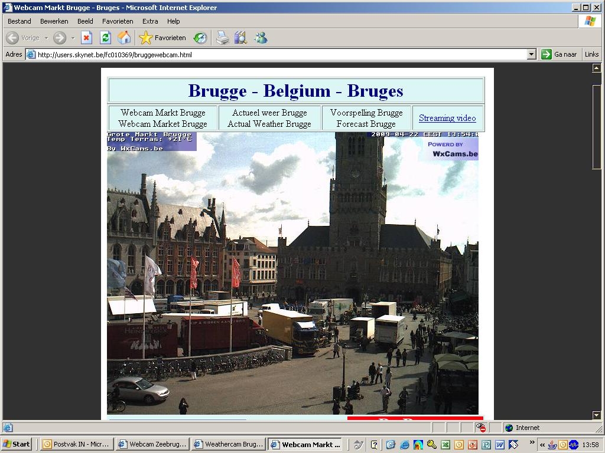Launch Word from the quick launch bar
The width and height of the screenshot is (605, 453).
click(500, 445)
